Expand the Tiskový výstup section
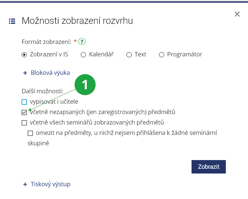 pyautogui.click(x=50, y=184)
